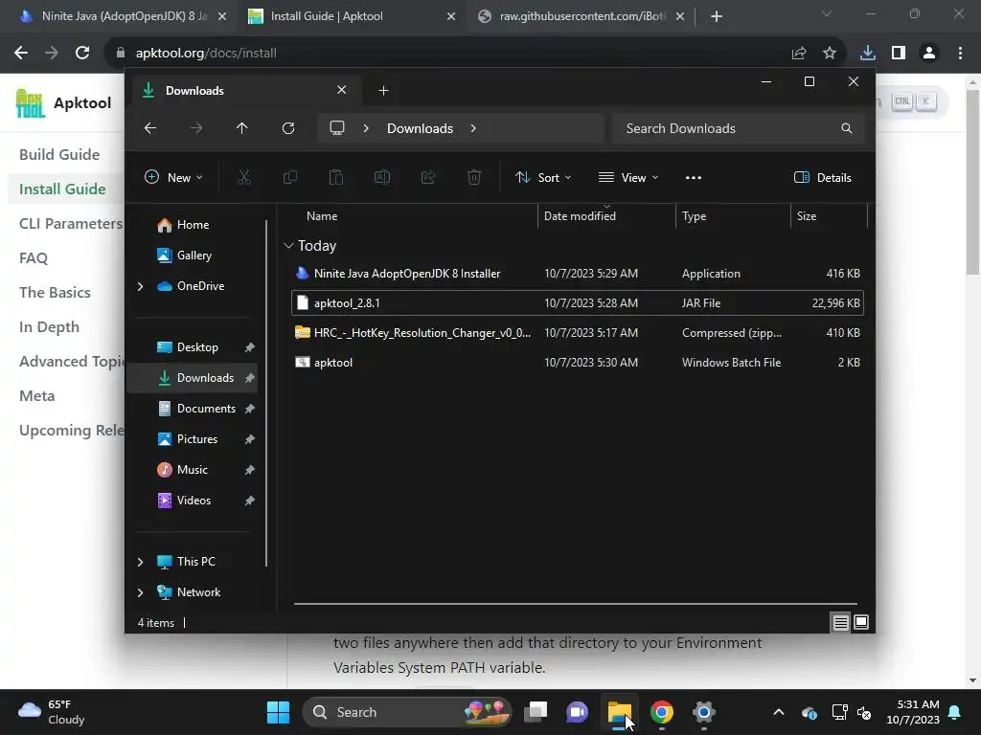Open the Windows Start menu
This screenshot has width=981, height=735.
coord(279,712)
